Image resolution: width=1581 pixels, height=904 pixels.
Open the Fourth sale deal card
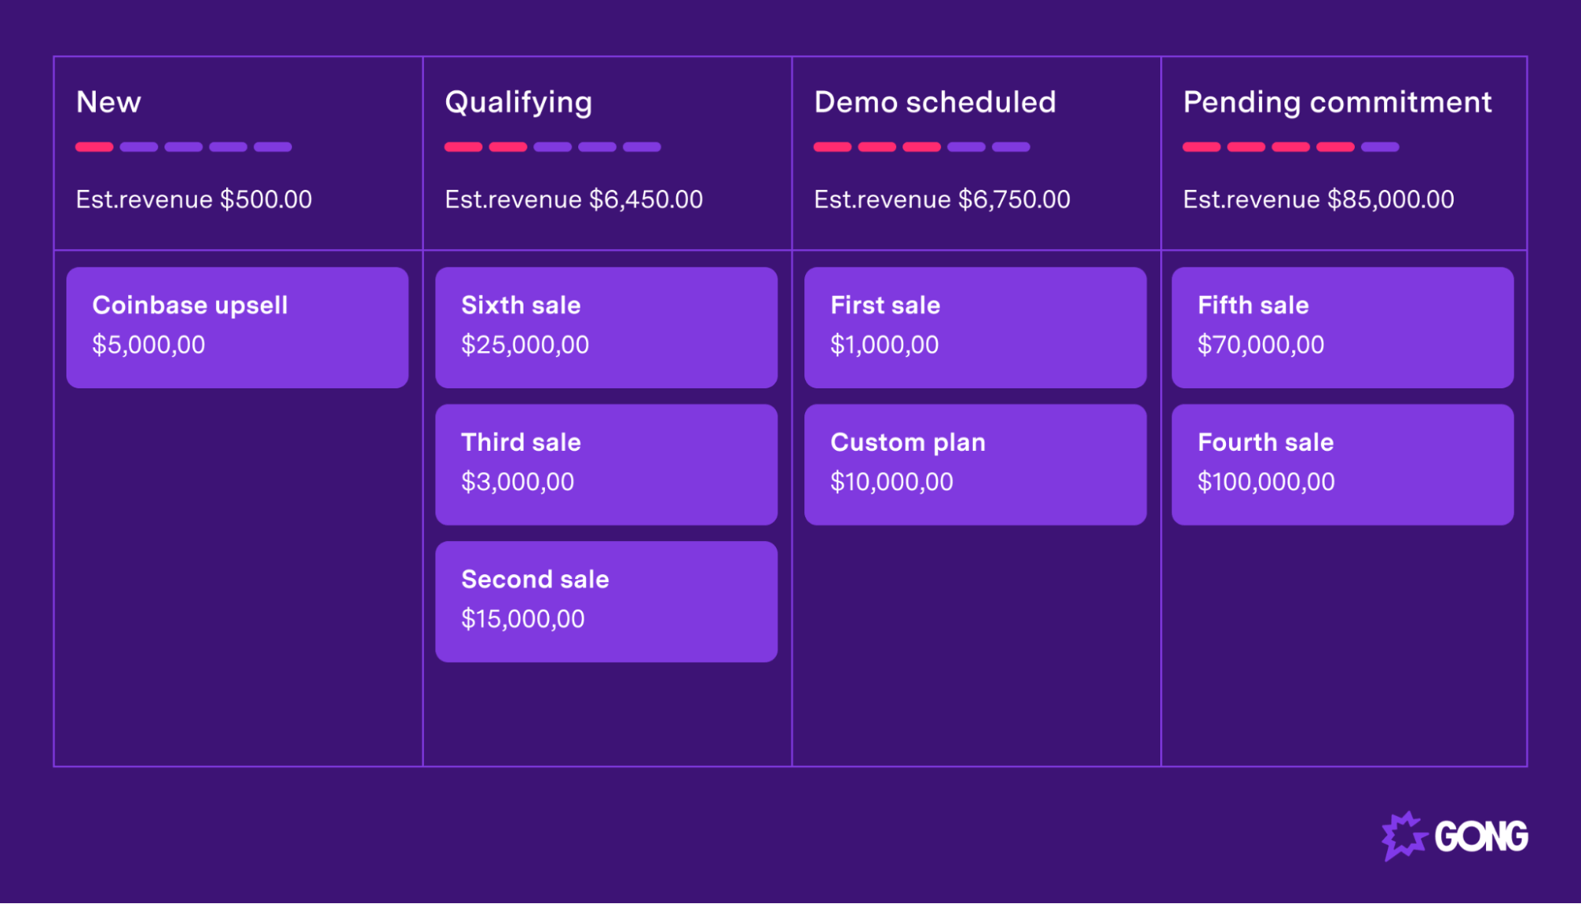pos(1343,465)
